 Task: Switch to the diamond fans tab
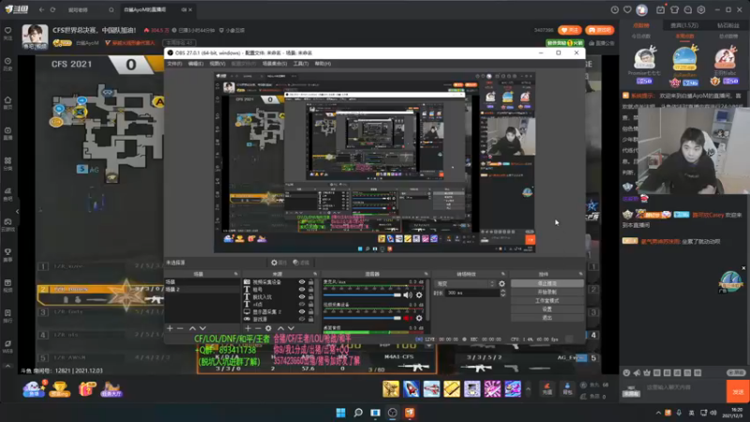[x=728, y=25]
